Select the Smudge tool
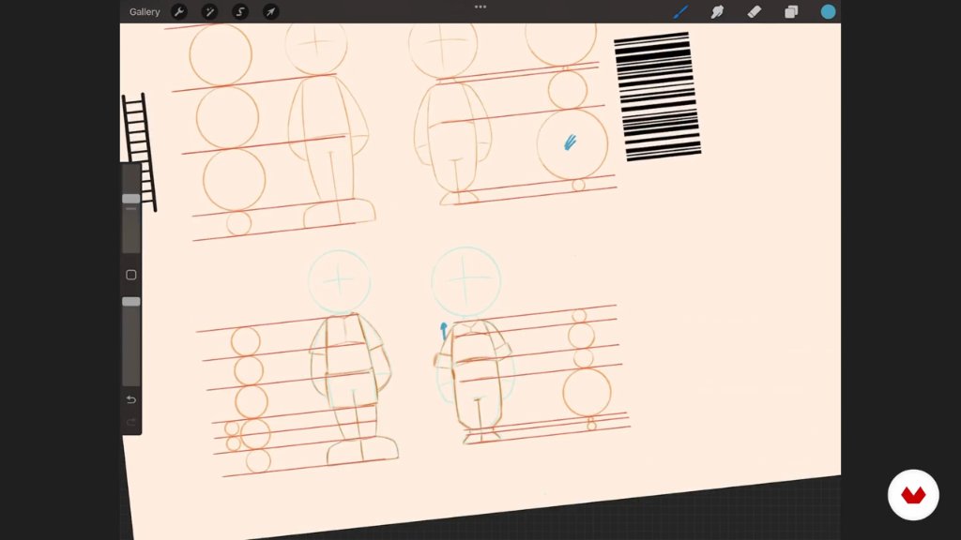This screenshot has height=540, width=961. click(x=717, y=11)
